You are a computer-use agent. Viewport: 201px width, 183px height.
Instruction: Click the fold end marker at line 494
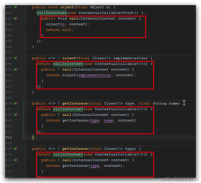pos(26,36)
